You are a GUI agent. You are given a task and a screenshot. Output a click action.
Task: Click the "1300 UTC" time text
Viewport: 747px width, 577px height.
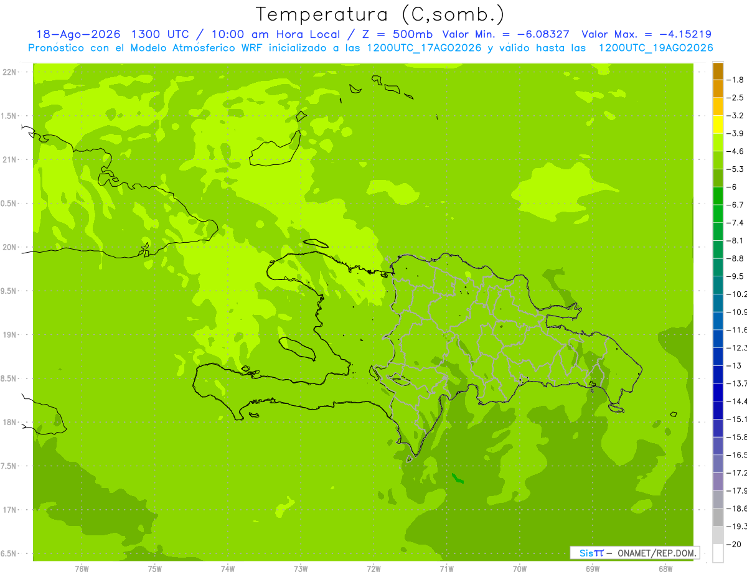click(x=161, y=34)
